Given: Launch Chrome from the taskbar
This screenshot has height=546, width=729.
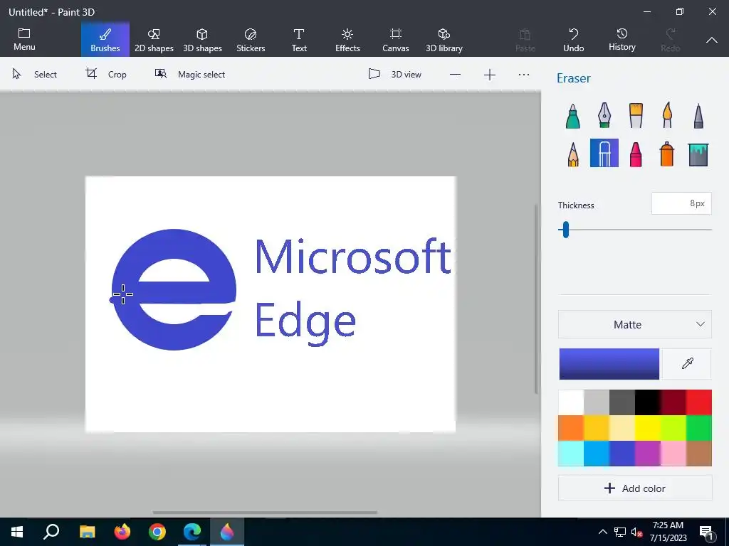Looking at the screenshot, I should tap(157, 532).
